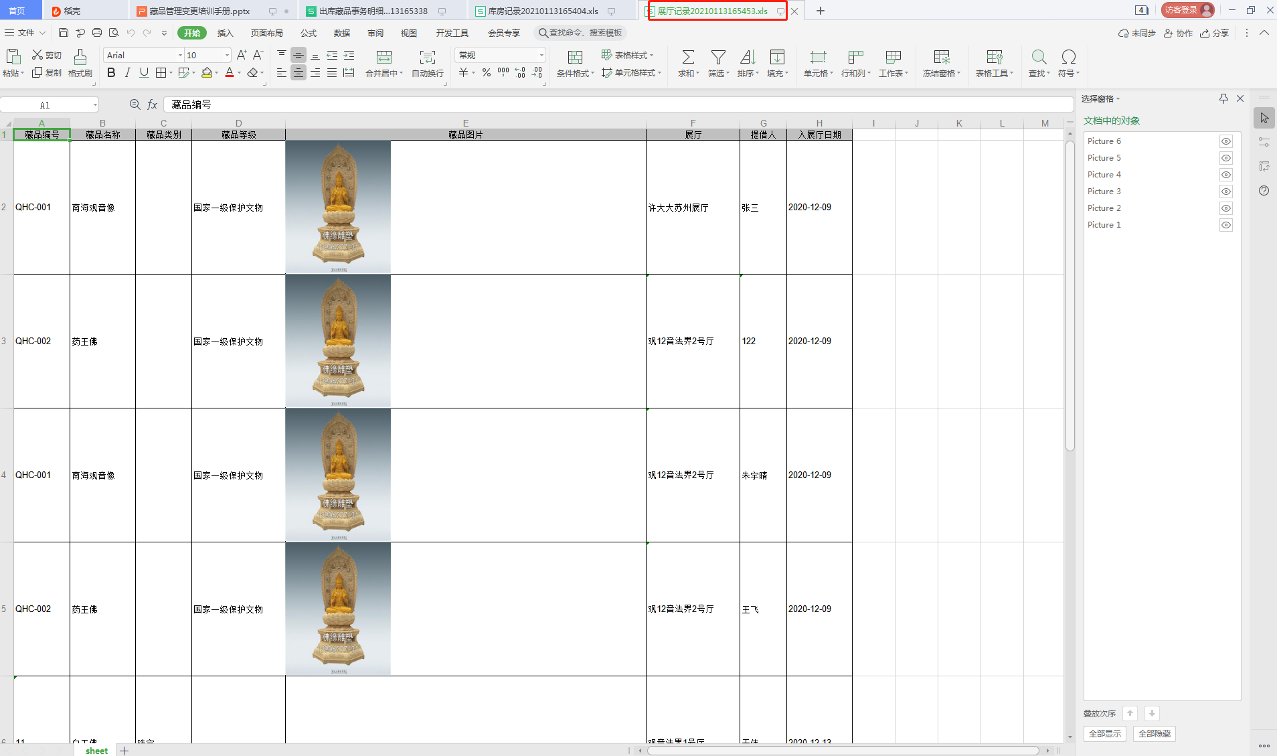The width and height of the screenshot is (1277, 756).
Task: Click the search commands (查找命令) input field
Action: [x=580, y=33]
